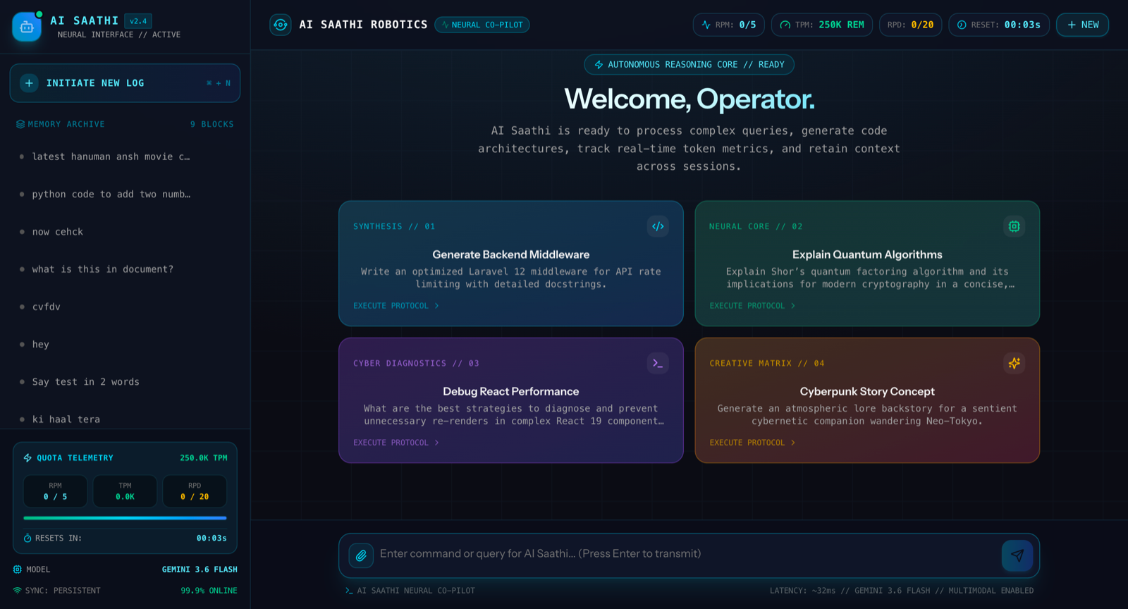Click the 99.9% Online sync status
This screenshot has height=609, width=1128.
[x=209, y=591]
